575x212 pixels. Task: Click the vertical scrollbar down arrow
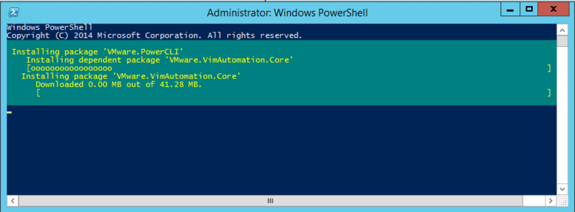click(562, 189)
